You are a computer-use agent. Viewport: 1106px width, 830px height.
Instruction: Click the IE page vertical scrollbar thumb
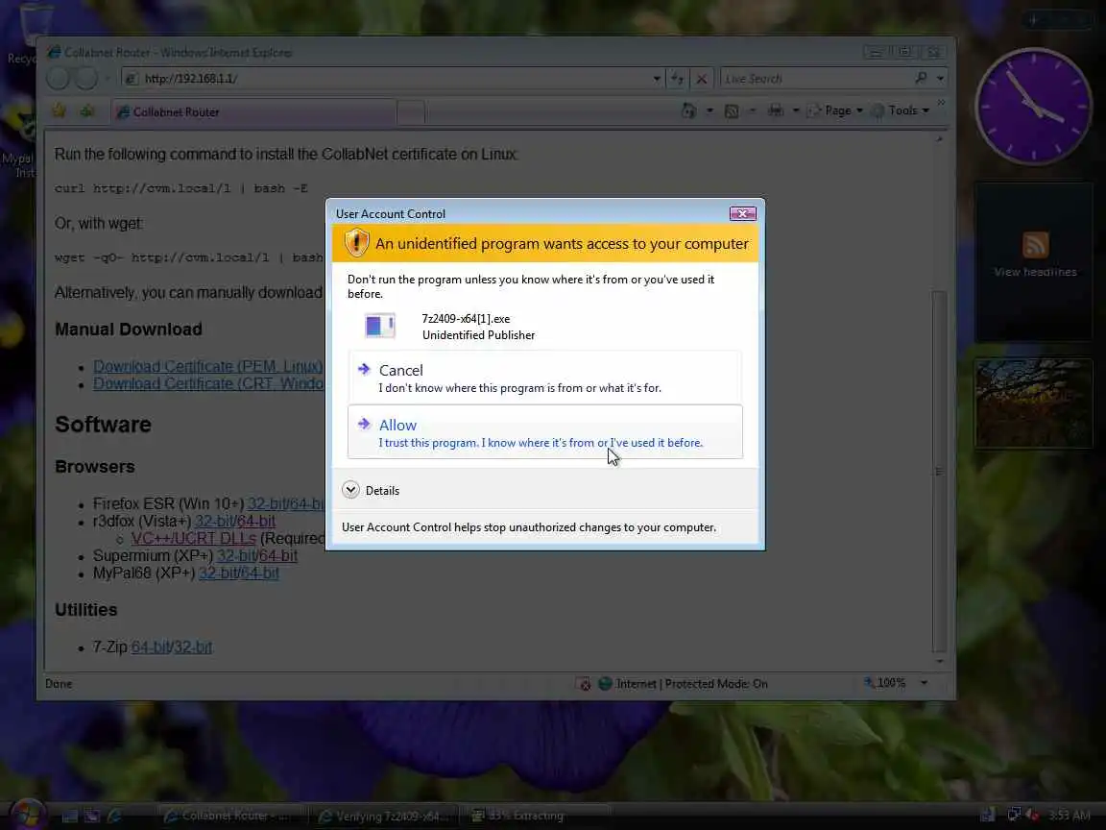939,472
